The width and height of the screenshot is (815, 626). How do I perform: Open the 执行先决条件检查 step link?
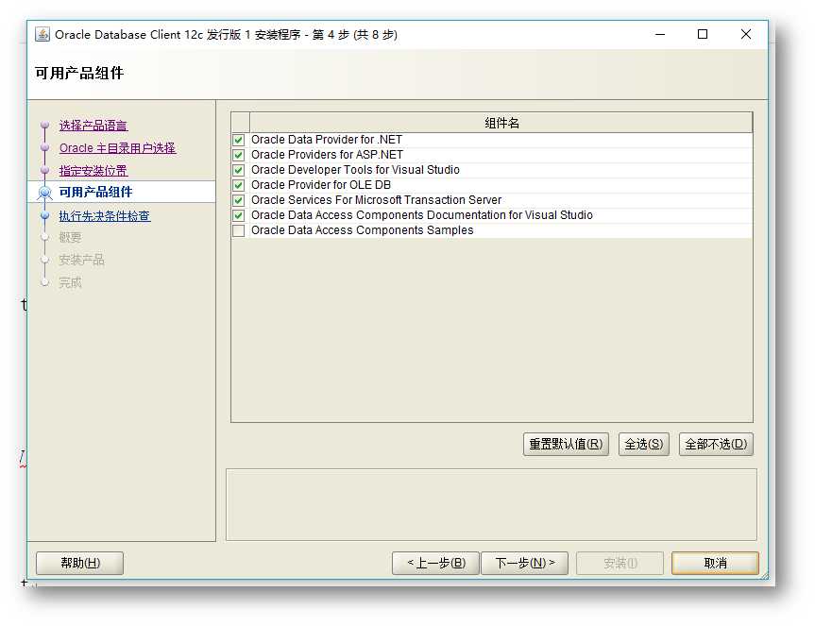tap(105, 215)
